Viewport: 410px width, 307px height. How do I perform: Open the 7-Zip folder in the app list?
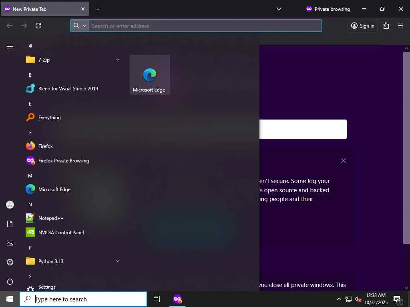(73, 60)
